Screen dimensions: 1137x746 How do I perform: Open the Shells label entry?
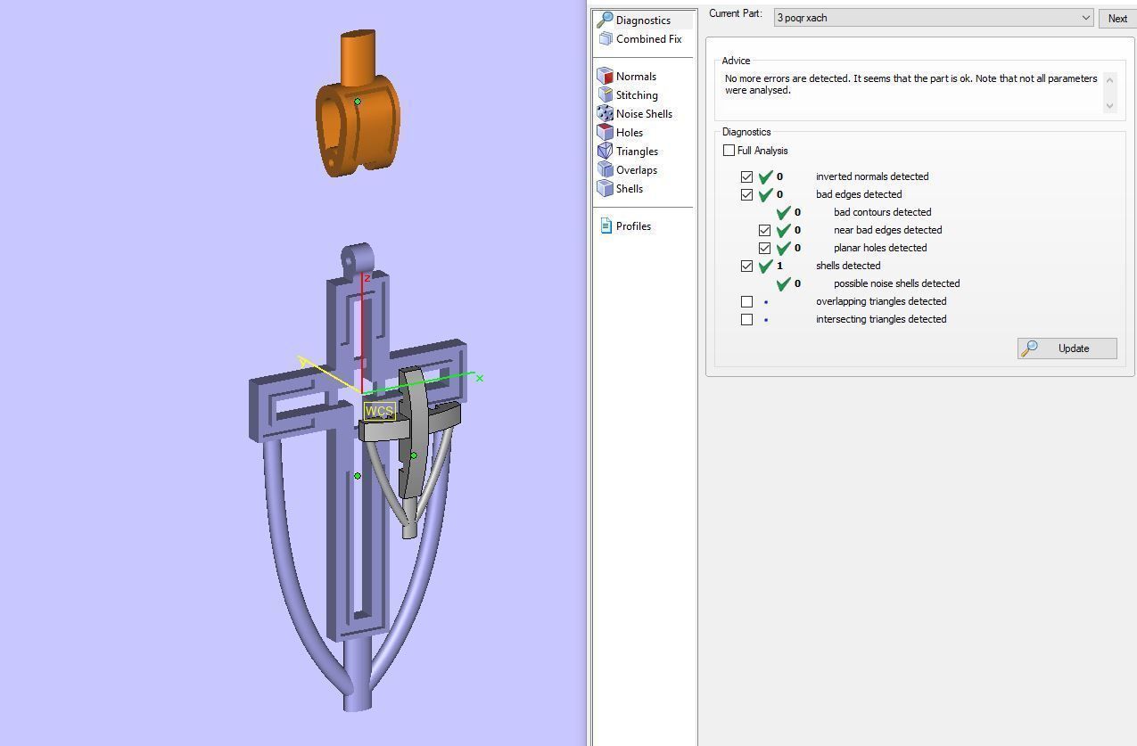[629, 189]
